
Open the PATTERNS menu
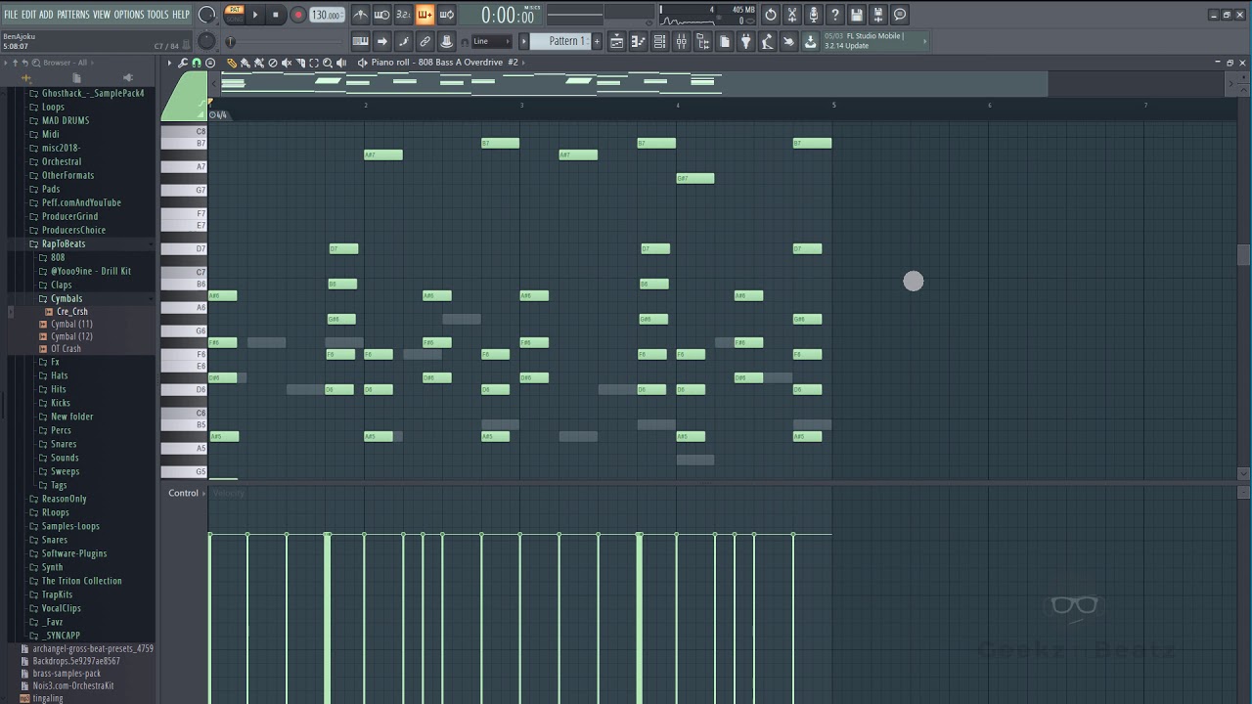72,15
